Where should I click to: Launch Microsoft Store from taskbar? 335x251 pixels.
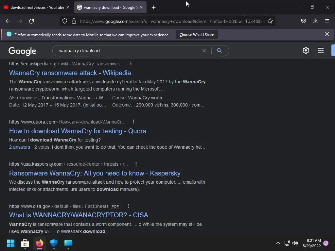point(25,243)
